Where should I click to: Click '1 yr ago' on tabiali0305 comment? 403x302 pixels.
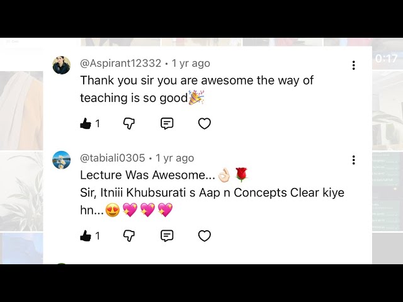pos(175,158)
